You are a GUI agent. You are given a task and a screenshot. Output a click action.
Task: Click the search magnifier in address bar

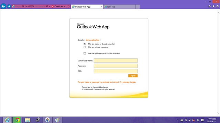(47, 6)
